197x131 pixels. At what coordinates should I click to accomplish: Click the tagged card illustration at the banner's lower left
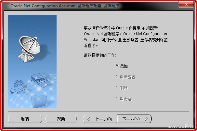tap(17, 90)
